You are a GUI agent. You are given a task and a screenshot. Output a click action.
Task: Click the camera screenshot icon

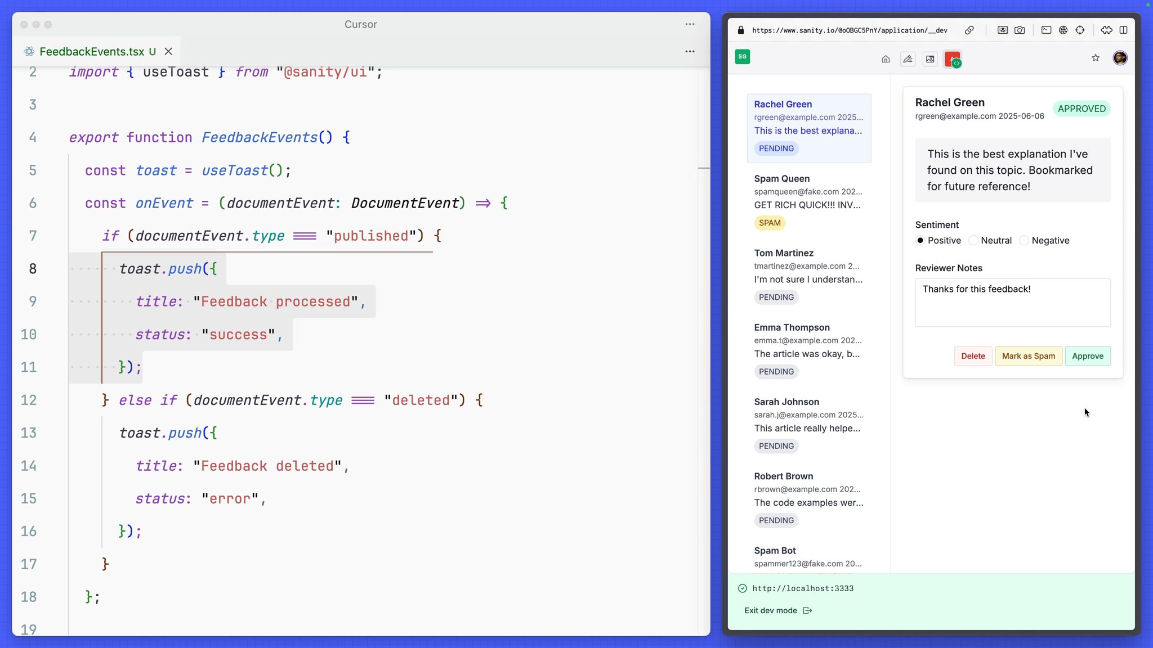(x=1020, y=30)
